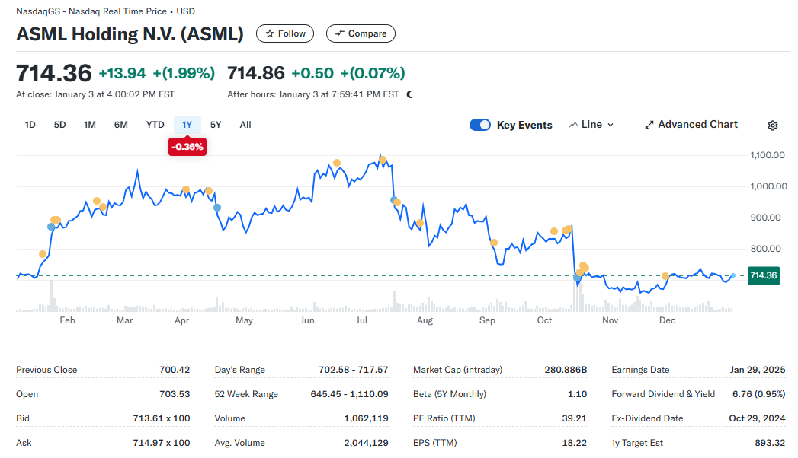
Task: Select the 1M time range
Action: (x=90, y=125)
